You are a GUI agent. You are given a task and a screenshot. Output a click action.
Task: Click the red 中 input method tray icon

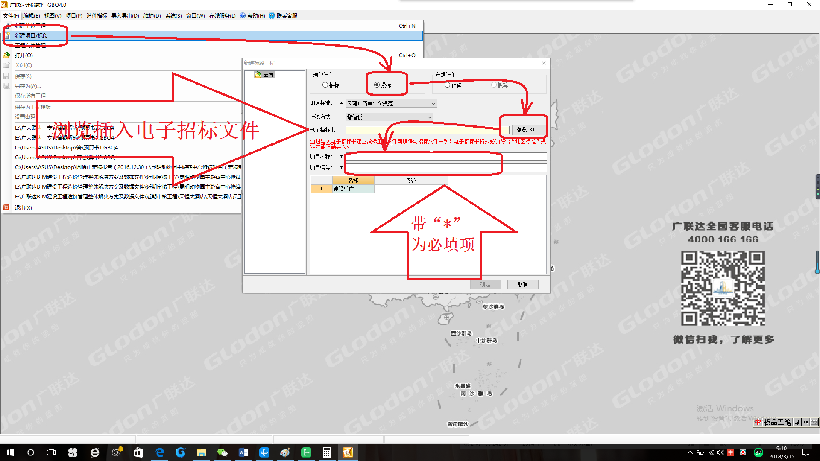731,452
